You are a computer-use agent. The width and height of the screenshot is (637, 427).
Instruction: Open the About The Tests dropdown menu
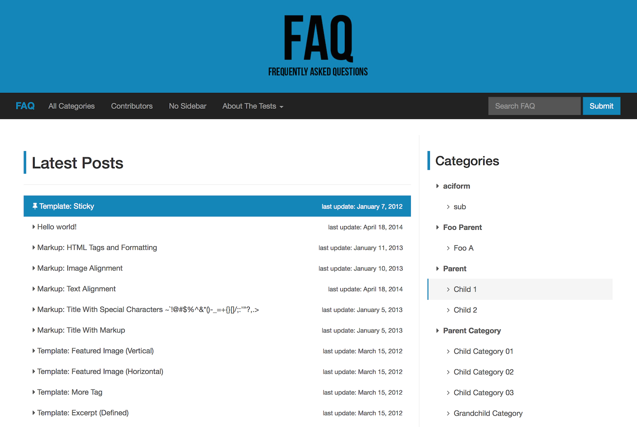click(252, 106)
